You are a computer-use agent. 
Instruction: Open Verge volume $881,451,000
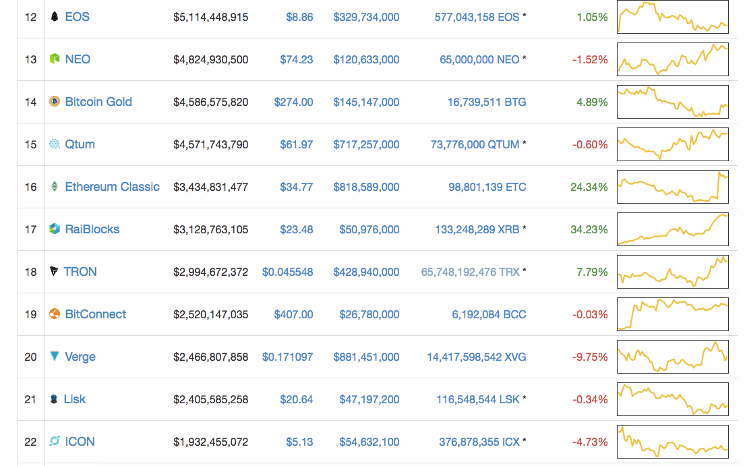366,357
